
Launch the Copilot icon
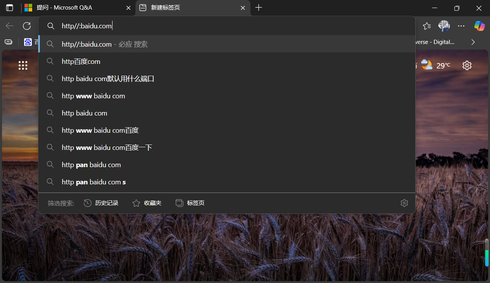pyautogui.click(x=479, y=26)
